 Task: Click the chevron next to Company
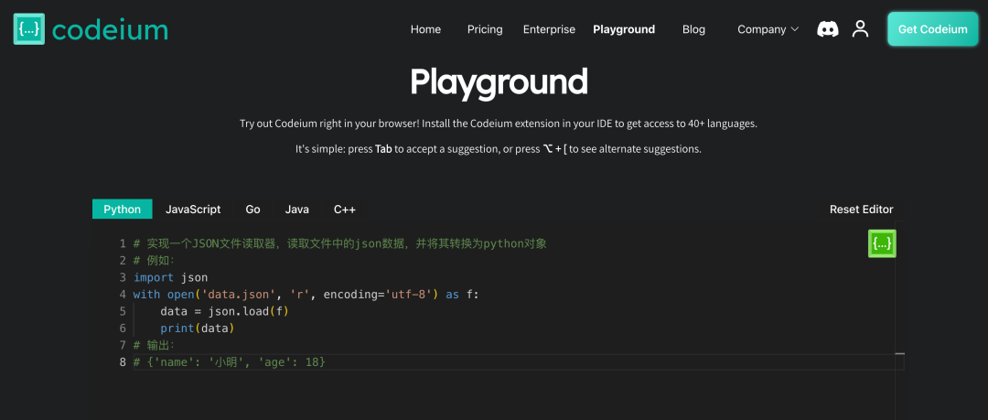[x=795, y=29]
